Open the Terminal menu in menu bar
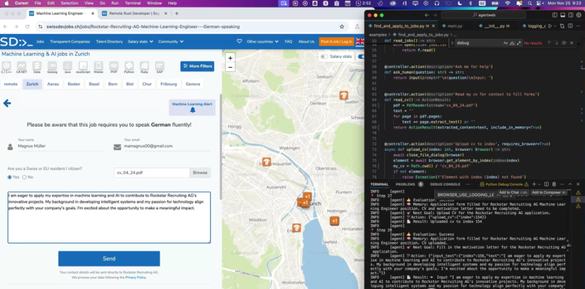The image size is (585, 289). [x=132, y=3]
